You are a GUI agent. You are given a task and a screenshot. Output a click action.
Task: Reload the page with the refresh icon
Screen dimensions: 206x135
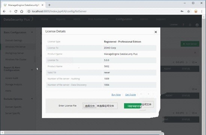(x=16, y=12)
